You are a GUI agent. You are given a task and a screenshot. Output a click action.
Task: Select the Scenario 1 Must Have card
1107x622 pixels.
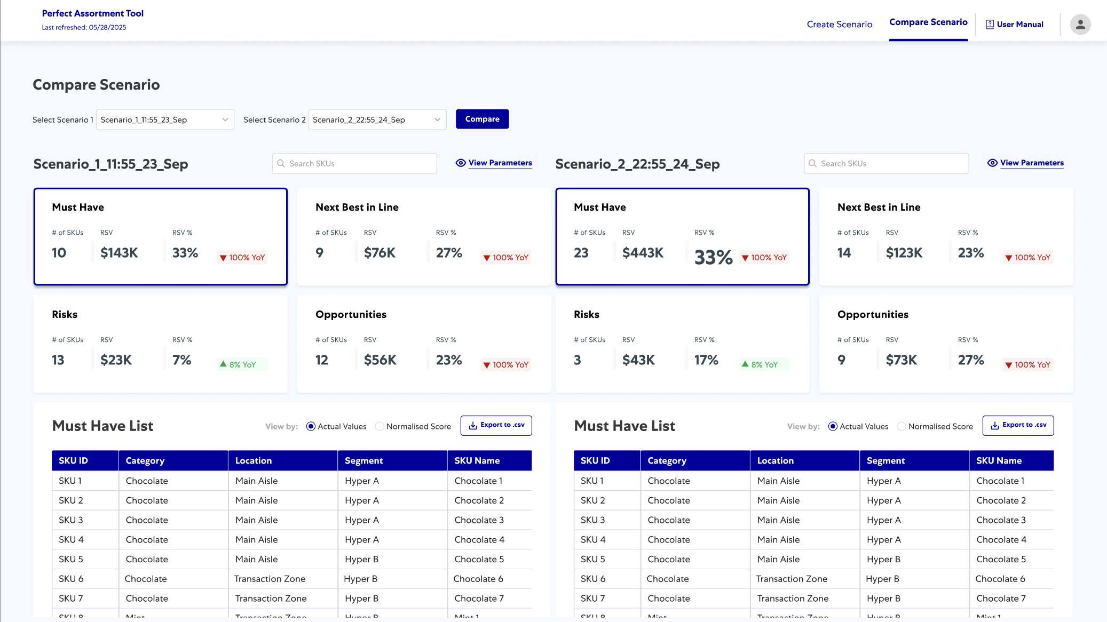(161, 237)
